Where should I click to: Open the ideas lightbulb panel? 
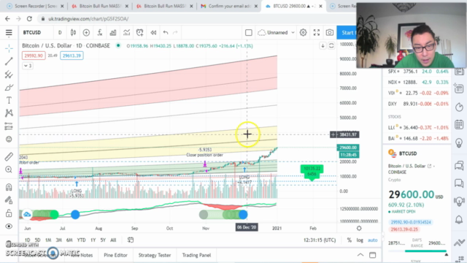point(459,143)
